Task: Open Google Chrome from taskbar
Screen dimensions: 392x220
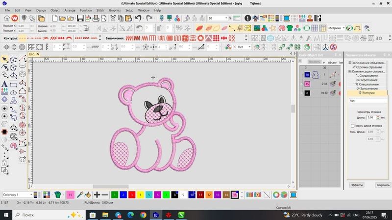Action: click(x=143, y=215)
